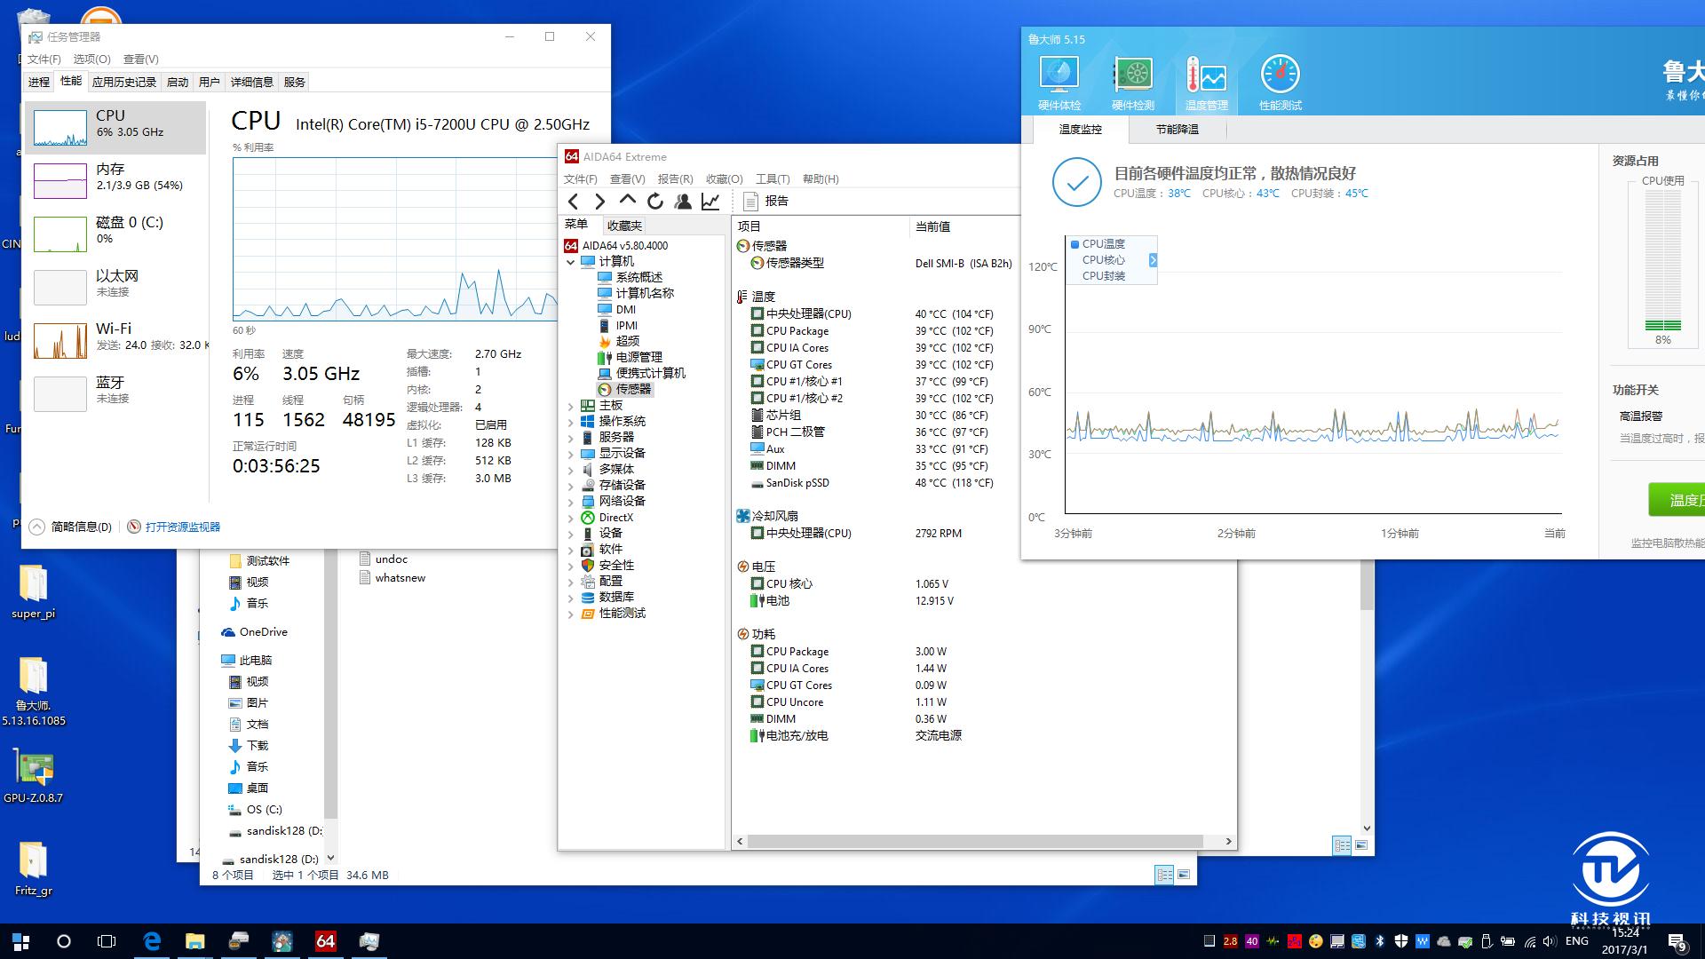Click the refresh icon on AIDA64 toolbar
Image resolution: width=1705 pixels, height=959 pixels.
point(655,202)
